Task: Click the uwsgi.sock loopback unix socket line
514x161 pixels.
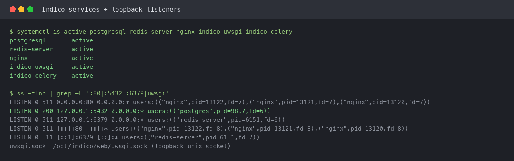Action: point(120,146)
